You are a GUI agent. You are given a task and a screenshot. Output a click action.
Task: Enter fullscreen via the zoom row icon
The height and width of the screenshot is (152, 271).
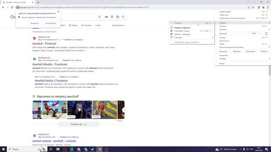[266, 33]
